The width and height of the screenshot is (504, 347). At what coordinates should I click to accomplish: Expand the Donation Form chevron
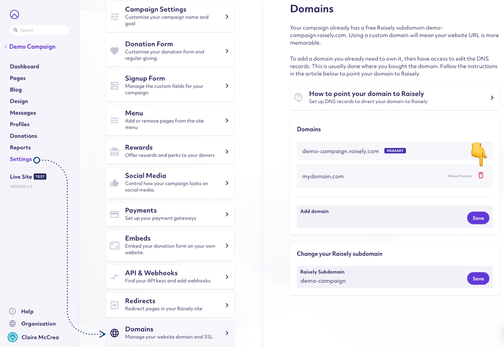(x=227, y=51)
